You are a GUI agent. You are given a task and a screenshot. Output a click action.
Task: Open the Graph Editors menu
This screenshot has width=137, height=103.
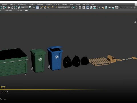(x=22, y=4)
